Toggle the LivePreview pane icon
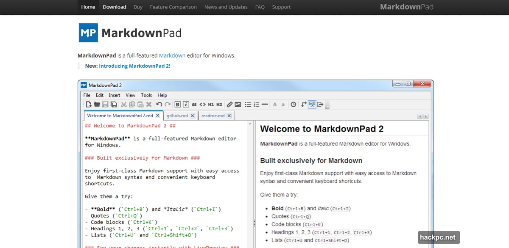 click(312, 105)
